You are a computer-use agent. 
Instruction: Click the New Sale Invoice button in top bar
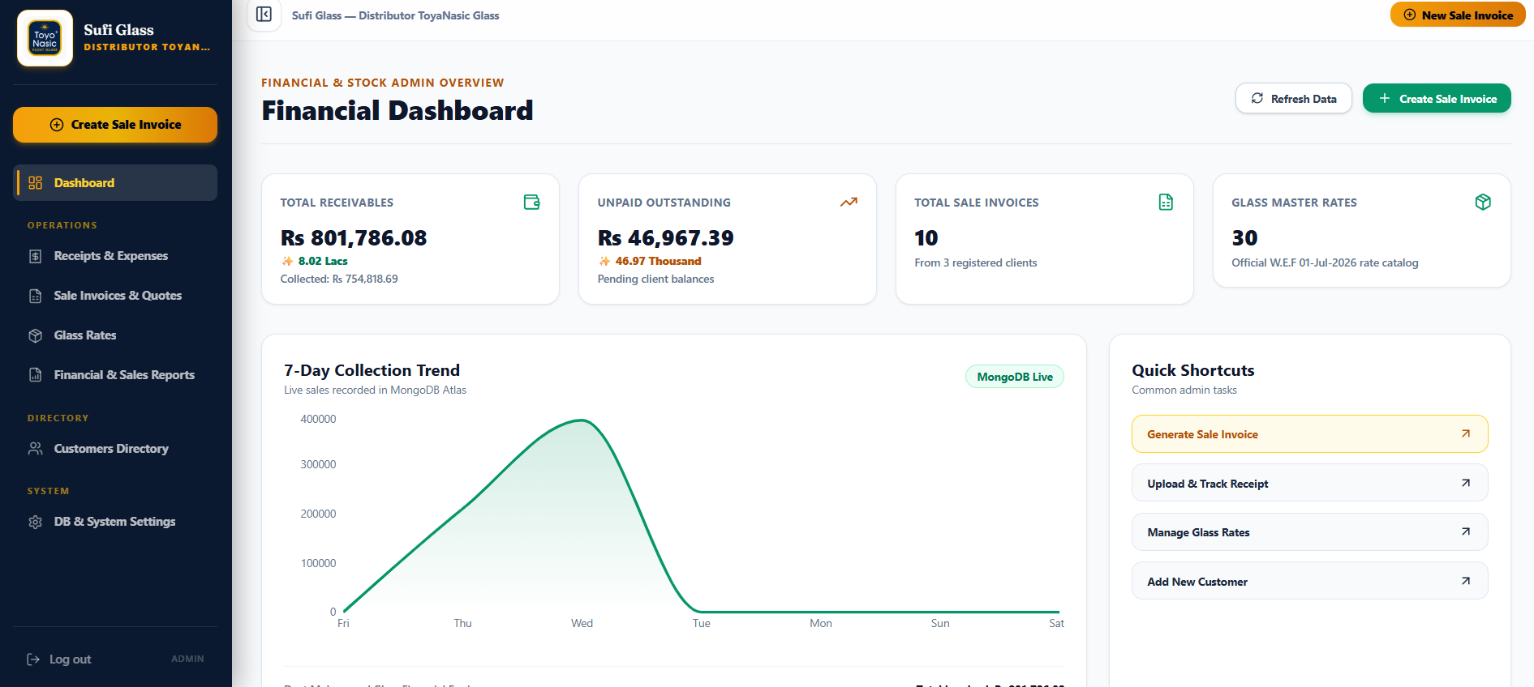(1458, 15)
